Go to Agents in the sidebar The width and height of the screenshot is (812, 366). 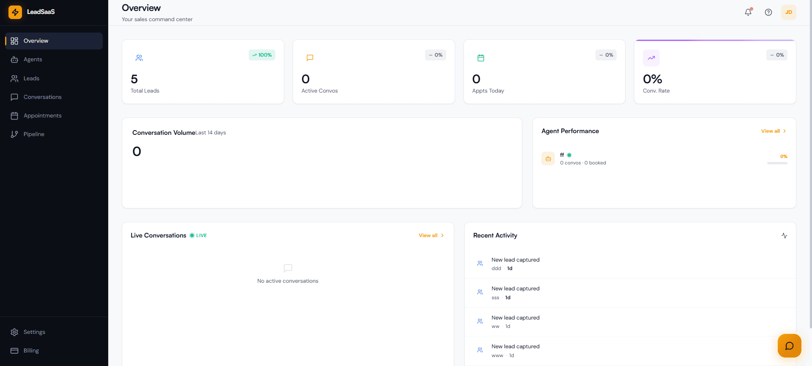[54, 60]
